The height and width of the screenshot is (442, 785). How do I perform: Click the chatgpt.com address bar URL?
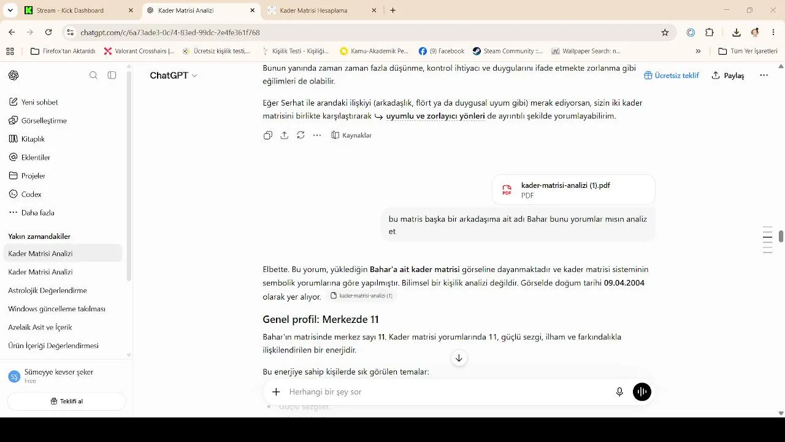(x=170, y=33)
